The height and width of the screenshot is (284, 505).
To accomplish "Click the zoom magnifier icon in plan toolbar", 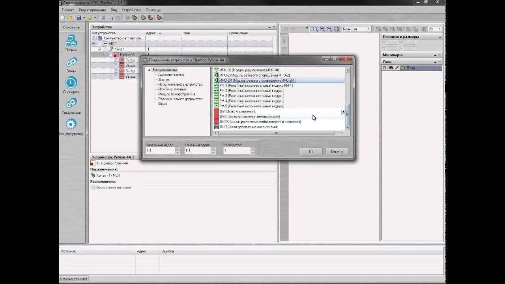I will (315, 29).
